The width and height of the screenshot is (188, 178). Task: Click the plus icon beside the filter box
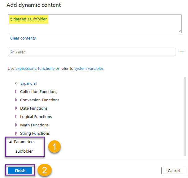pos(182,52)
